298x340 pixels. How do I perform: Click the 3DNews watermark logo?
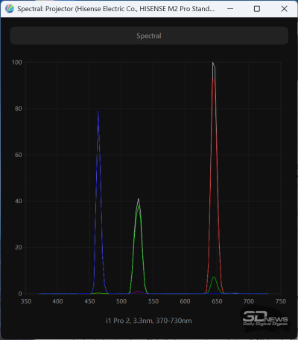(265, 318)
